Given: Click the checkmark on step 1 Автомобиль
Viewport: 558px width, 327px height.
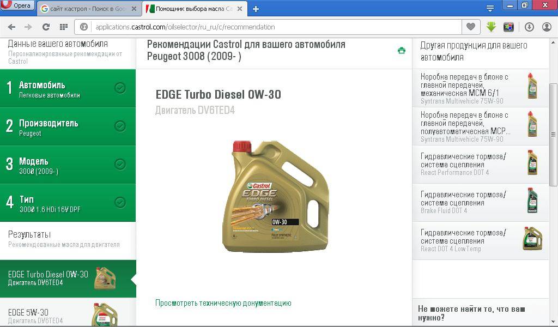Looking at the screenshot, I should point(120,88).
